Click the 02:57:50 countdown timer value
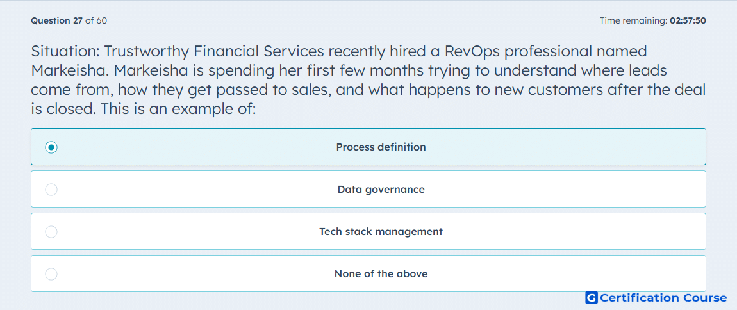 688,20
